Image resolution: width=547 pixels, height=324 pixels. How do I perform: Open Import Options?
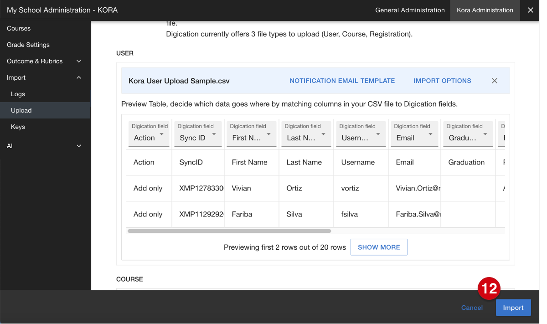pyautogui.click(x=442, y=81)
